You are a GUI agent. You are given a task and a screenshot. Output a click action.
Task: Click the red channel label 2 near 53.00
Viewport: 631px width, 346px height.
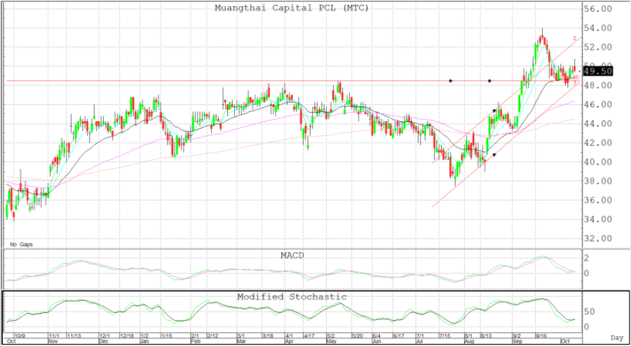pyautogui.click(x=575, y=39)
